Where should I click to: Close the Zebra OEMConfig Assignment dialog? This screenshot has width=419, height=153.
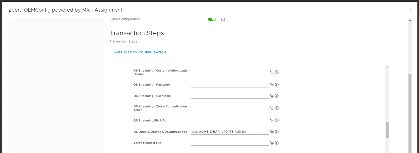click(x=410, y=10)
